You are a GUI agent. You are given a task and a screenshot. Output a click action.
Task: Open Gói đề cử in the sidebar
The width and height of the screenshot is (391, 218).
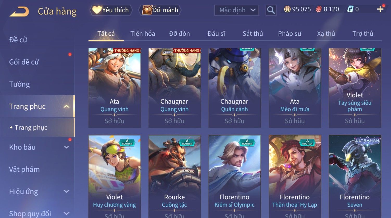(x=24, y=62)
